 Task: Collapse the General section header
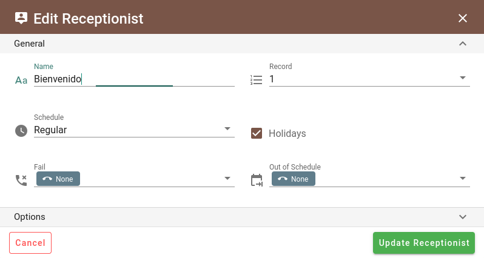242,44
